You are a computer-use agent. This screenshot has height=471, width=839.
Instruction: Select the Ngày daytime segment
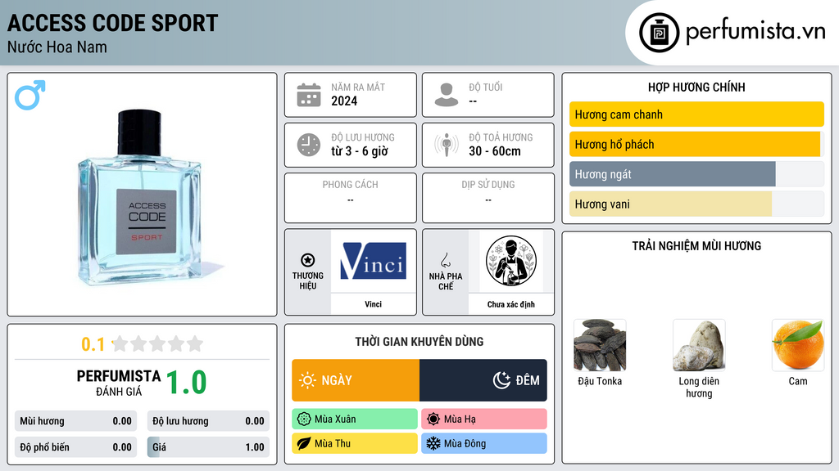click(x=356, y=380)
